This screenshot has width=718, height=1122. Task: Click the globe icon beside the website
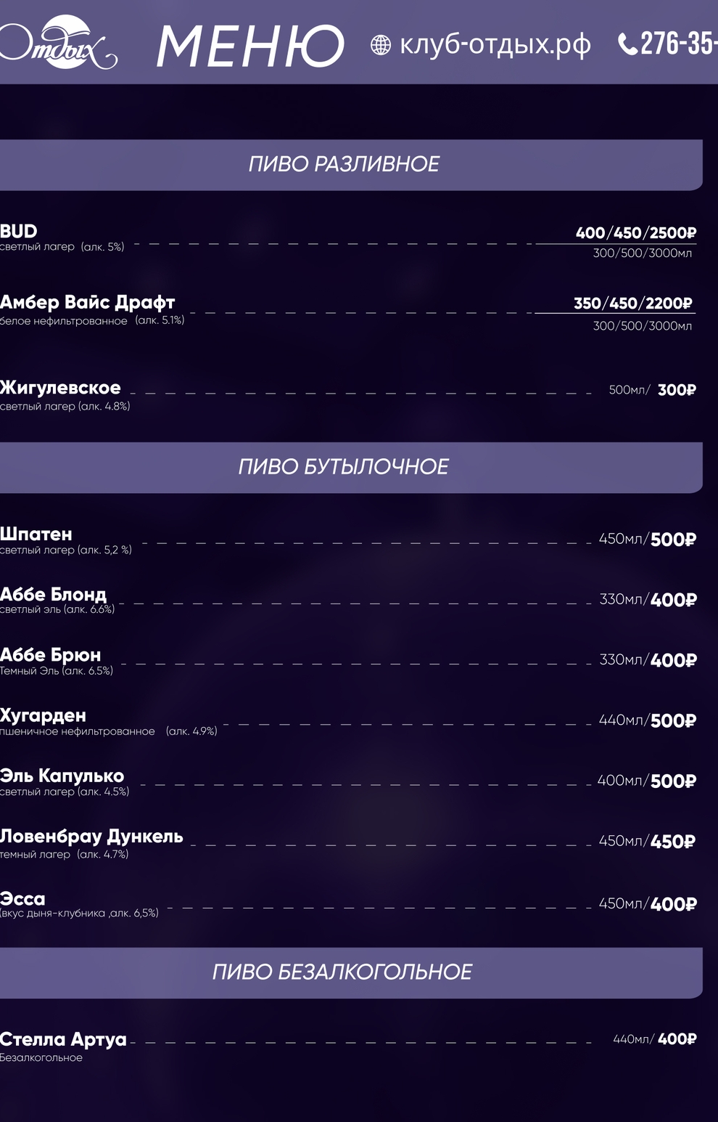[381, 45]
